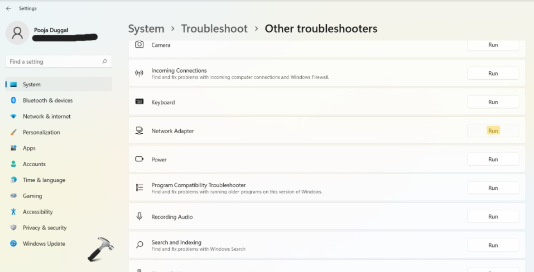Click the Privacy & security shield icon
534x272 pixels.
[14, 228]
